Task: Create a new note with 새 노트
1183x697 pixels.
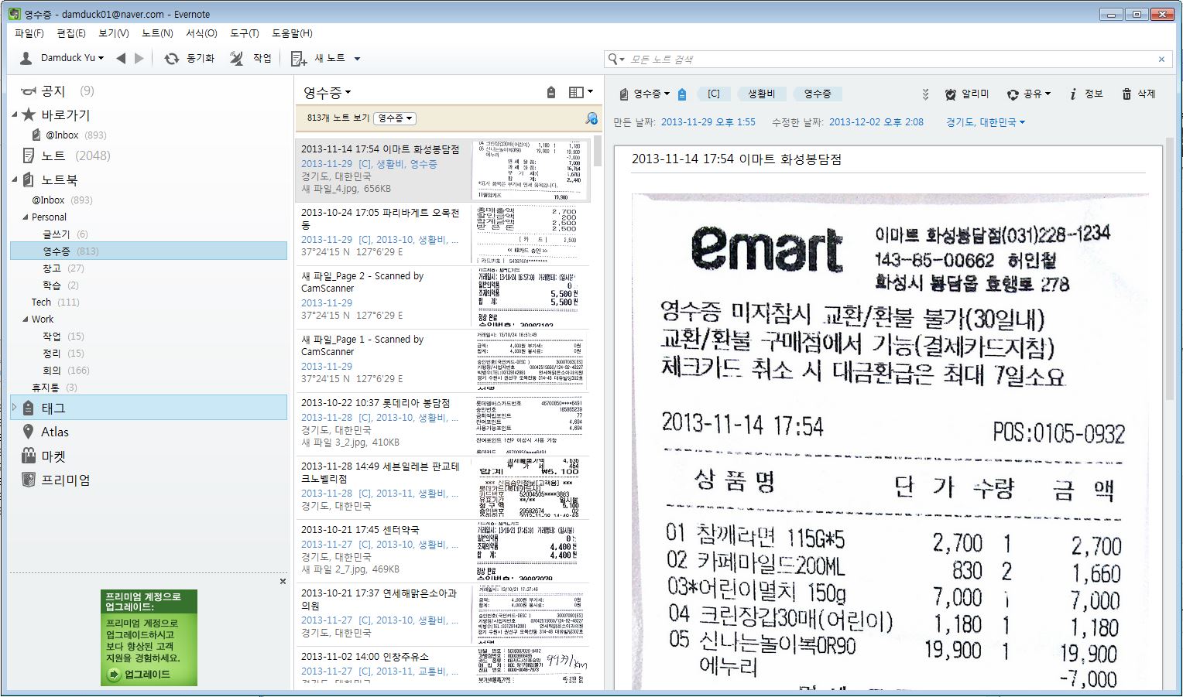Action: click(317, 58)
